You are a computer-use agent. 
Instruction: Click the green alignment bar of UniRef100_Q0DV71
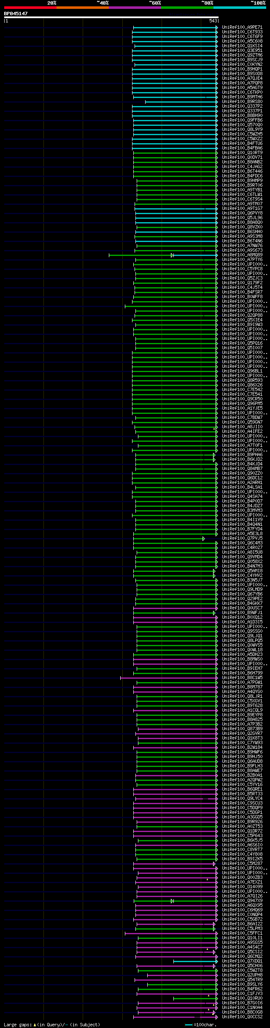[x=175, y=158]
